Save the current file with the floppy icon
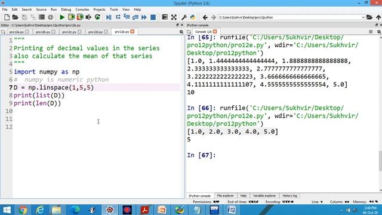Image resolution: width=382 pixels, height=215 pixels. pos(24,17)
